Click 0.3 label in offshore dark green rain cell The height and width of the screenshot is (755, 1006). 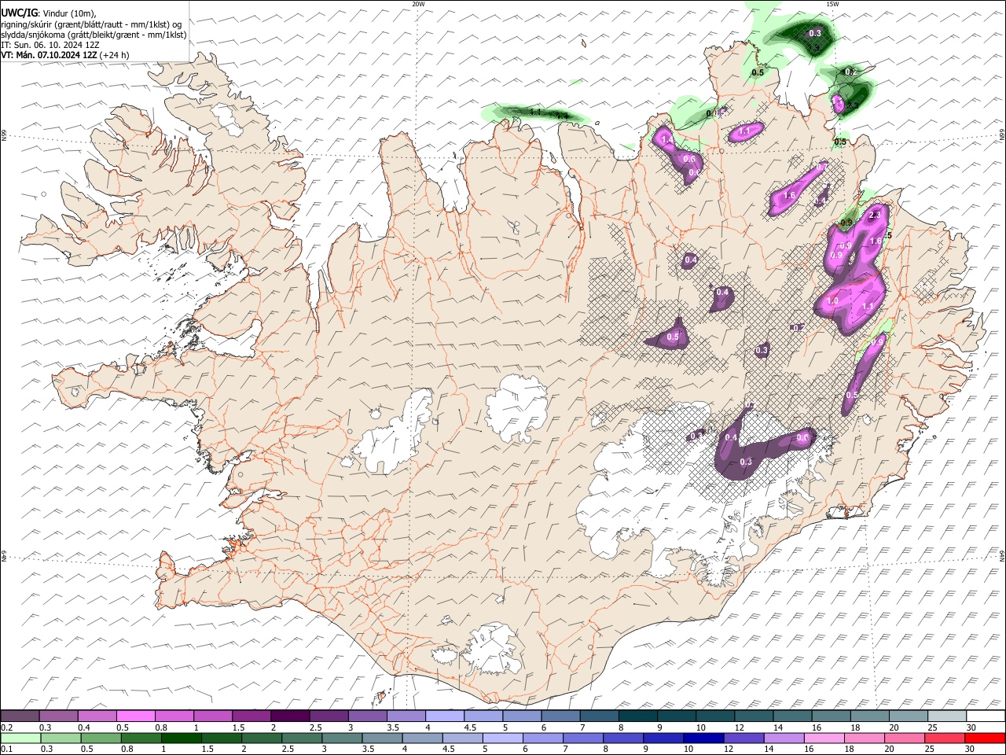815,33
